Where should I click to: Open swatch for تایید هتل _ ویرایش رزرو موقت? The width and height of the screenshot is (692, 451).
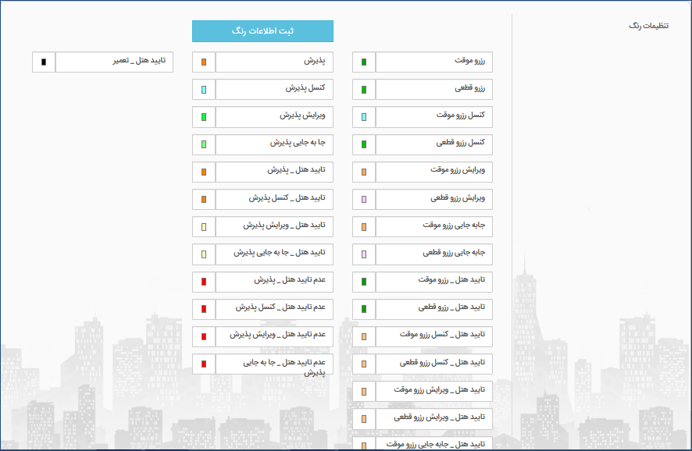coord(364,391)
